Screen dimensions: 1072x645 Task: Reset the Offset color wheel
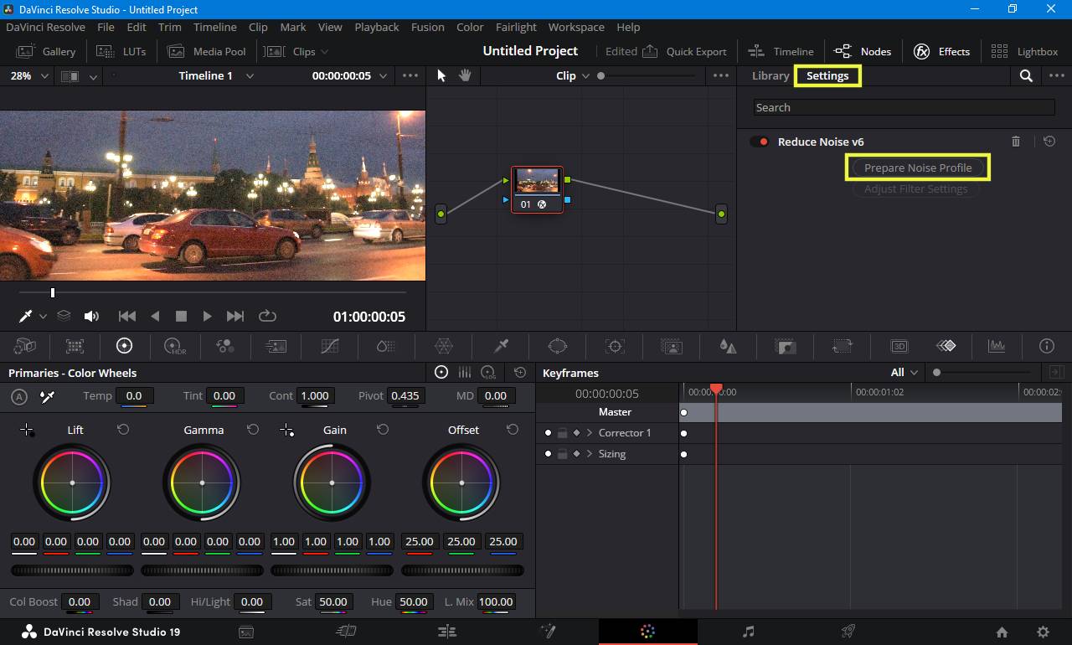[x=513, y=430]
